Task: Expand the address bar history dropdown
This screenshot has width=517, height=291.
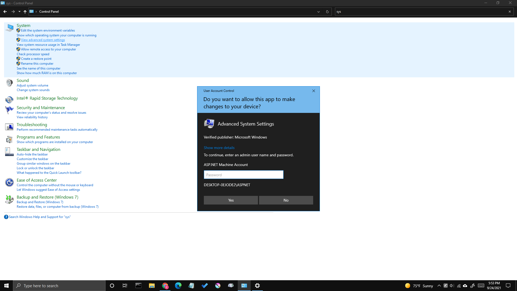Action: coord(319,12)
